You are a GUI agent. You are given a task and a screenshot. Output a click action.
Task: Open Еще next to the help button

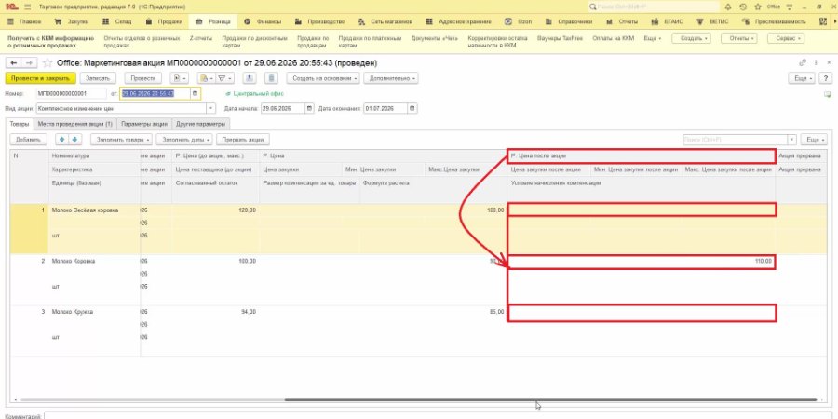802,78
